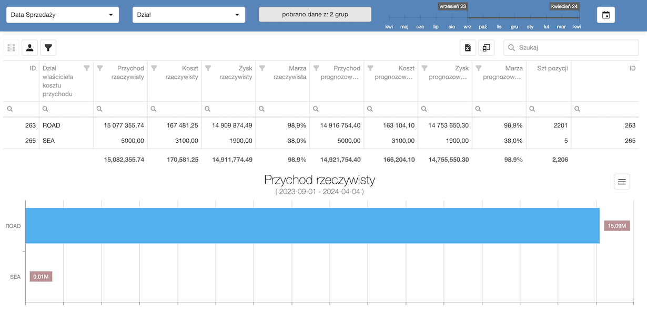Viewport: 647px width, 315px height.
Task: Click filter icon of Koszt rzeczywisty column
Action: (154, 68)
